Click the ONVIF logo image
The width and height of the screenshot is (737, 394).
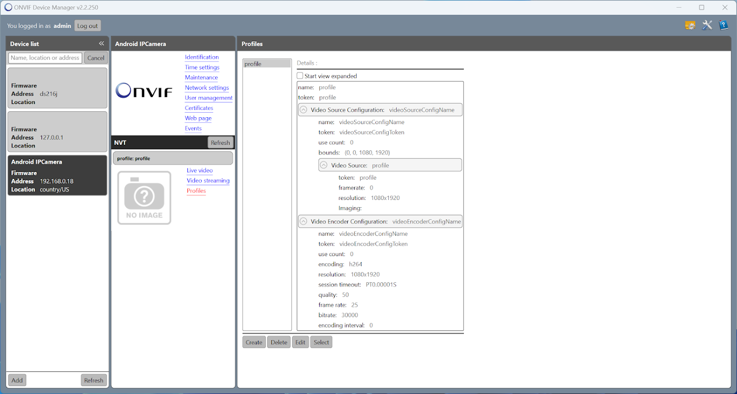click(x=144, y=91)
